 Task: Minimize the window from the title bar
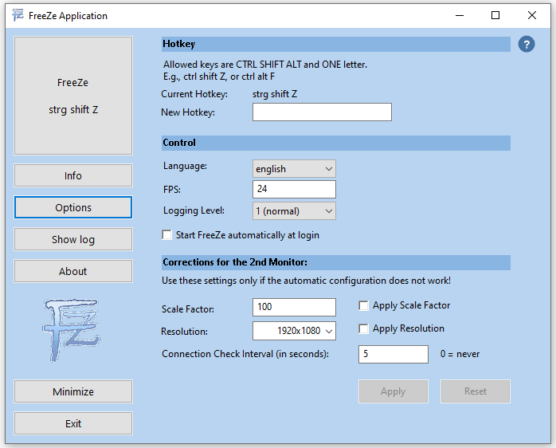coord(460,15)
